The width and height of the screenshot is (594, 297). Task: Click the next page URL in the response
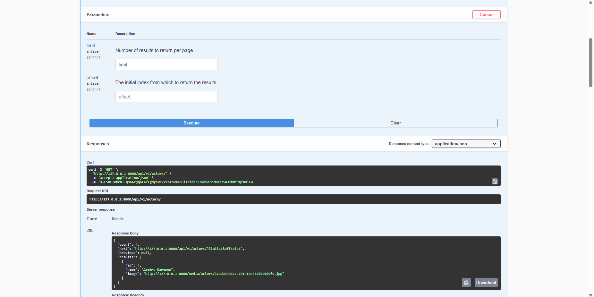[x=189, y=248]
